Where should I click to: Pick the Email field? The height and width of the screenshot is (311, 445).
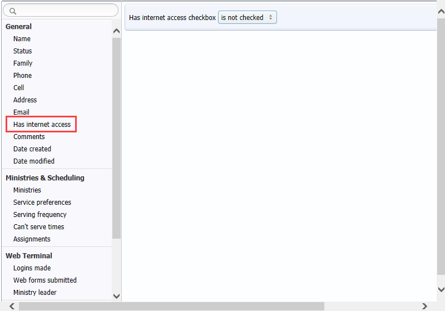coord(21,112)
